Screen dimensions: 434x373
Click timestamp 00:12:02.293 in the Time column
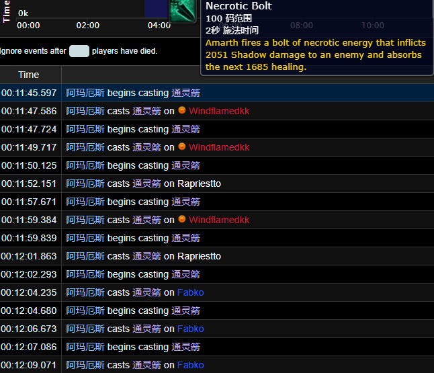click(29, 274)
